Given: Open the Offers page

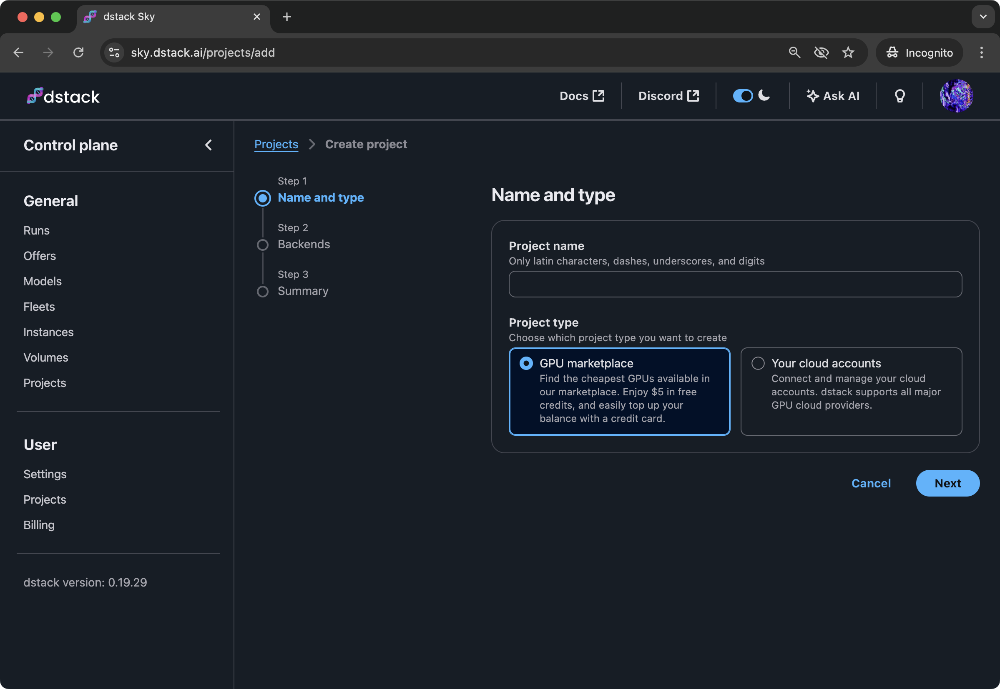Looking at the screenshot, I should point(40,256).
